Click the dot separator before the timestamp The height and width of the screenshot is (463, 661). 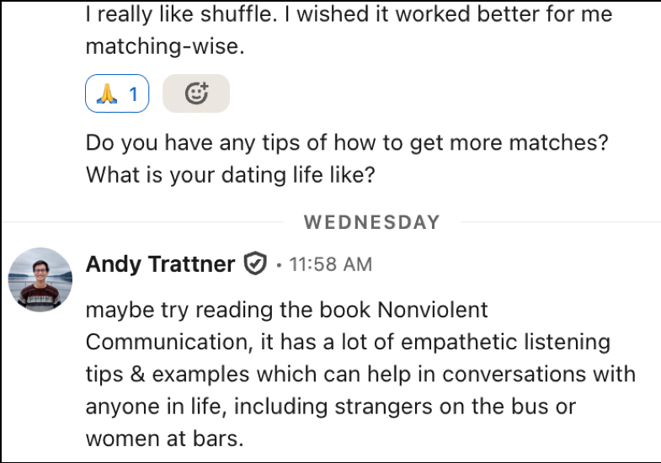click(278, 265)
